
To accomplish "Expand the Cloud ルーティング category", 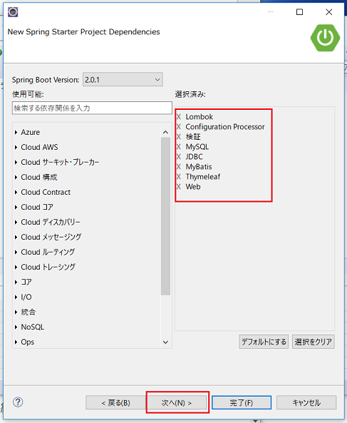I will pyautogui.click(x=16, y=252).
